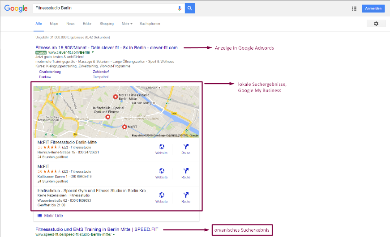Start voice search with microphone icon
The image size is (390, 237).
180,8
